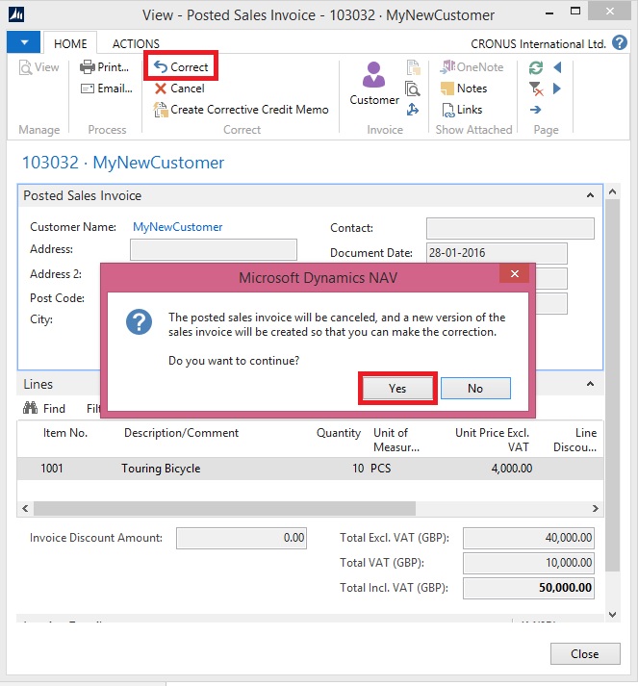
Task: Click Yes to confirm the correction
Action: click(x=397, y=389)
